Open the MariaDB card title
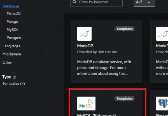Screen dimensions: 168x116 click(85, 46)
